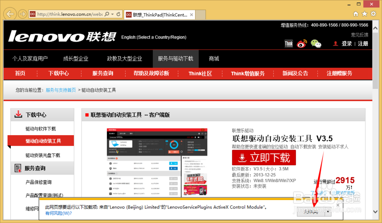Click 帮助及故障诊断 in the red bar

pyautogui.click(x=151, y=73)
